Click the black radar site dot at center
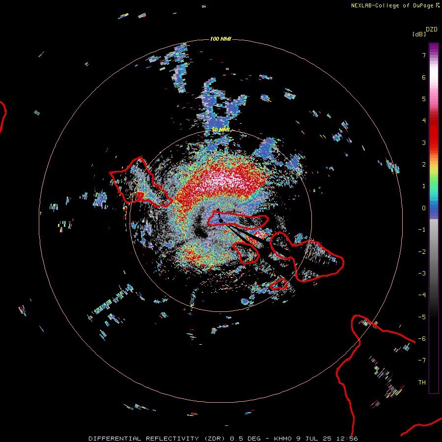The width and height of the screenshot is (442, 442). [x=221, y=221]
